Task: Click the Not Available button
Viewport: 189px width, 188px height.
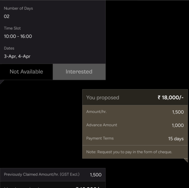Action: click(x=26, y=72)
